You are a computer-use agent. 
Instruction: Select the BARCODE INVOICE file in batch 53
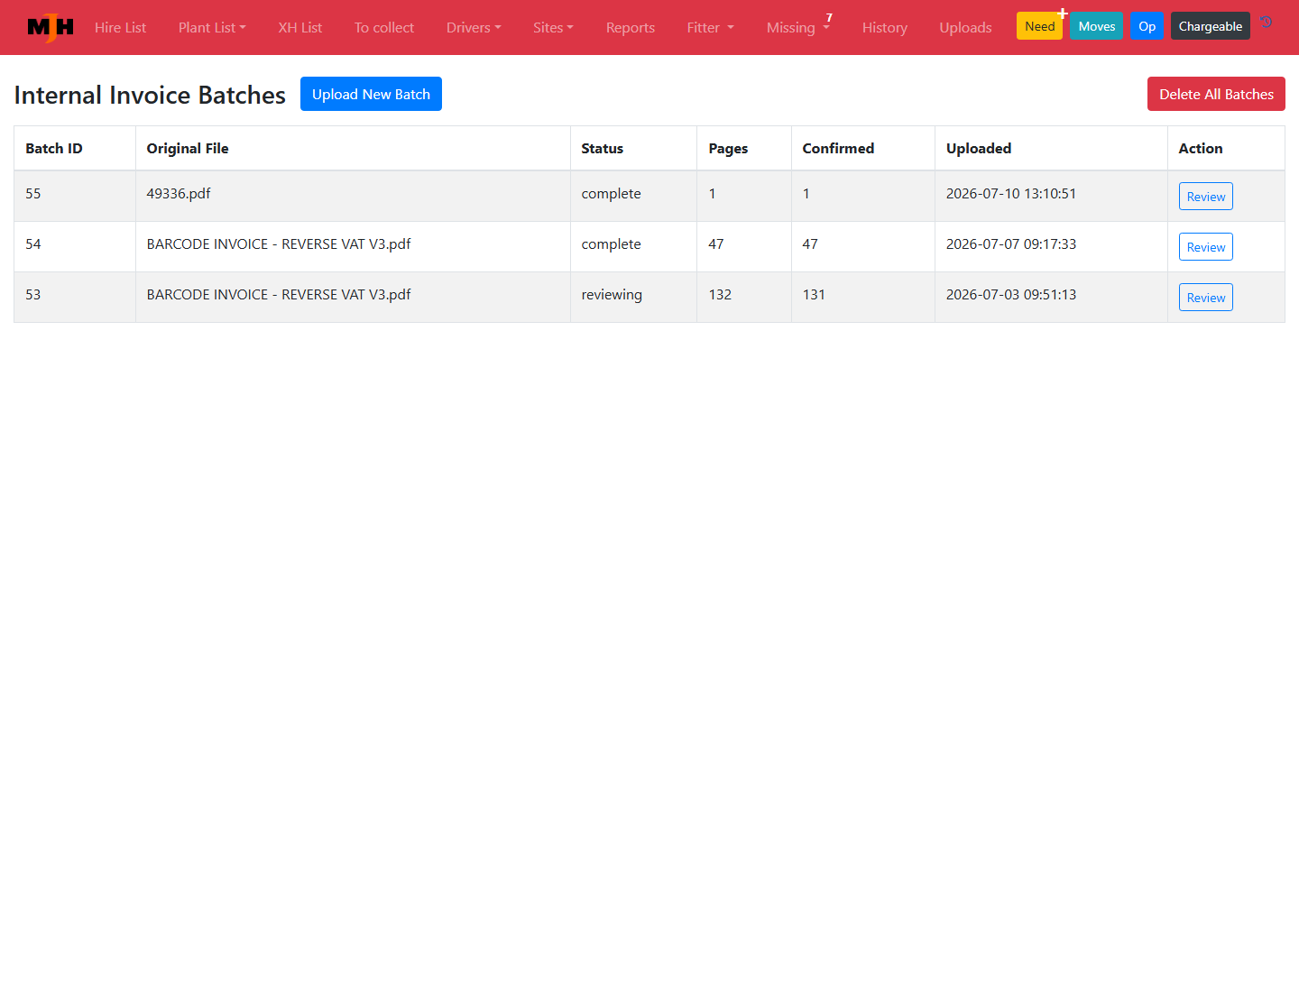[x=279, y=294]
